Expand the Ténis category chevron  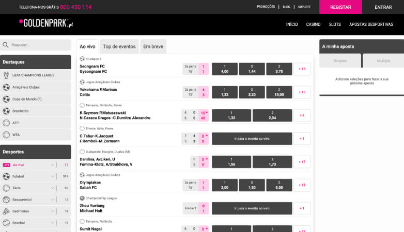[x=52, y=188]
